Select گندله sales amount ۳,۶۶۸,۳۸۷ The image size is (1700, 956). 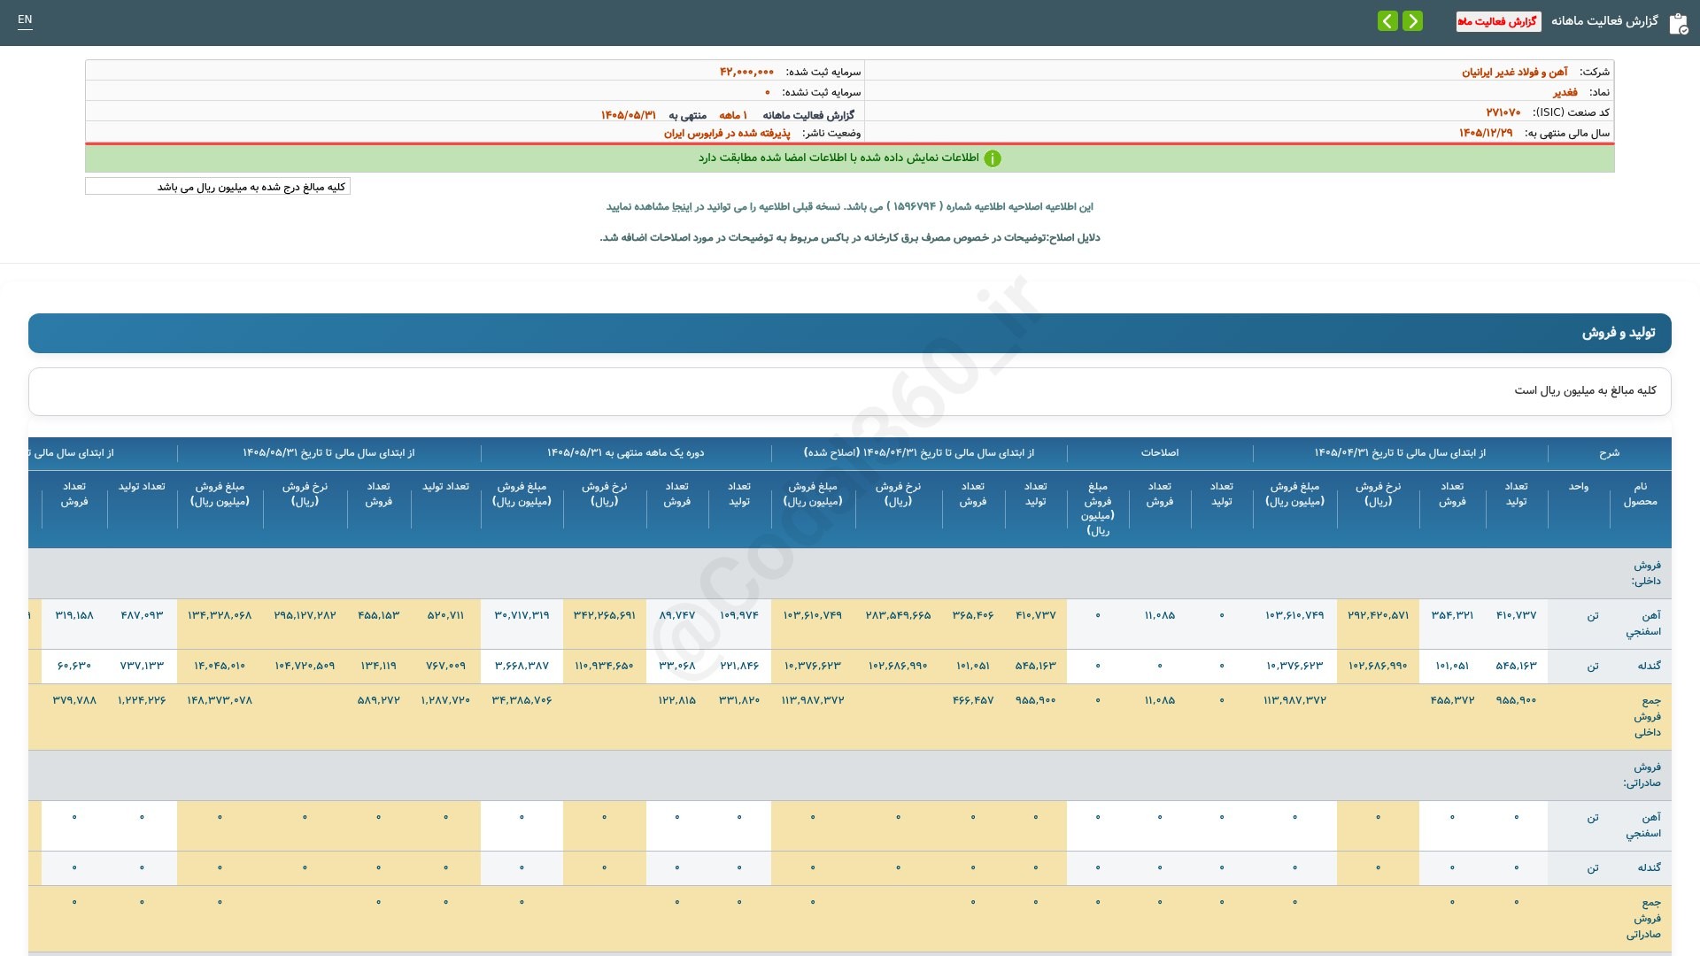tap(522, 666)
